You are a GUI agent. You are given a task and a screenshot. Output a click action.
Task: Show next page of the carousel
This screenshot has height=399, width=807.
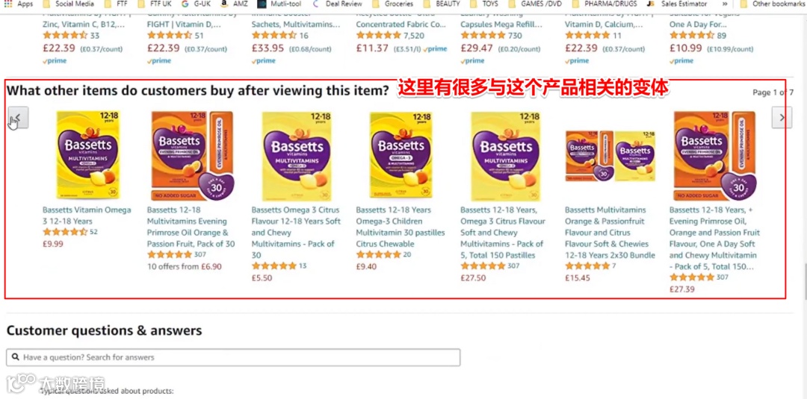[782, 118]
